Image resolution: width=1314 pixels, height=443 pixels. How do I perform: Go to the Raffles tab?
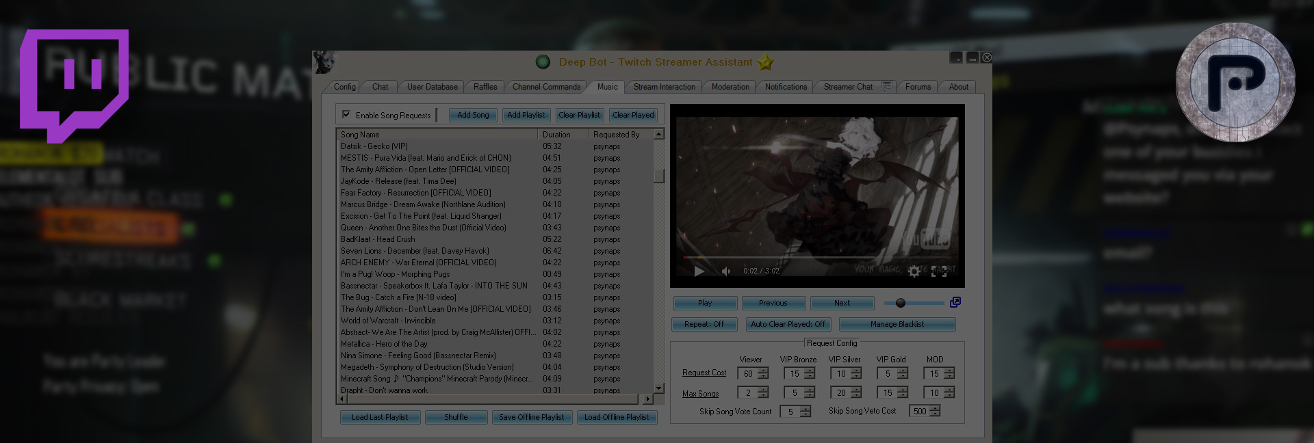pos(485,87)
